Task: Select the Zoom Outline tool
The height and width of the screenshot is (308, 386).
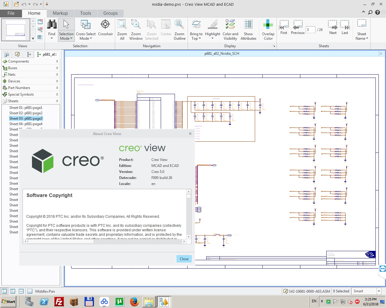Action: click(179, 29)
